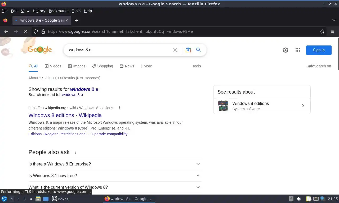Clear the Google search box with X
The width and height of the screenshot is (339, 203).
tap(175, 50)
